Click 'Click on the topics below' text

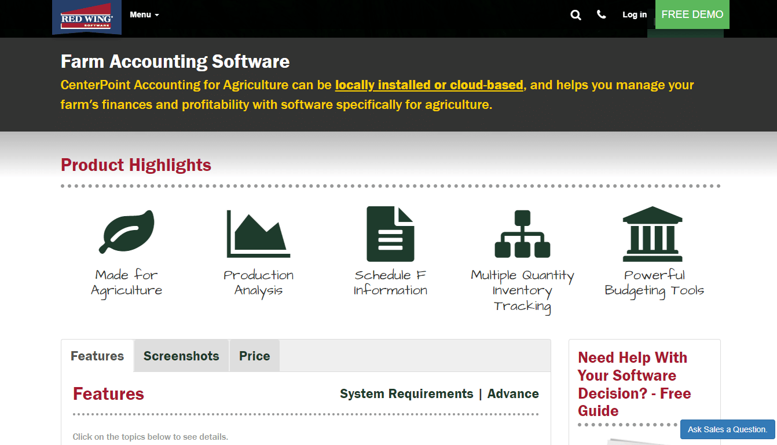[151, 437]
